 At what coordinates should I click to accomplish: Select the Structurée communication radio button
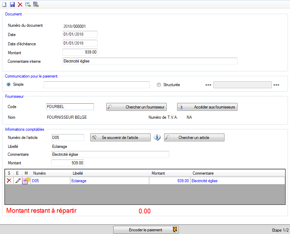(159, 85)
